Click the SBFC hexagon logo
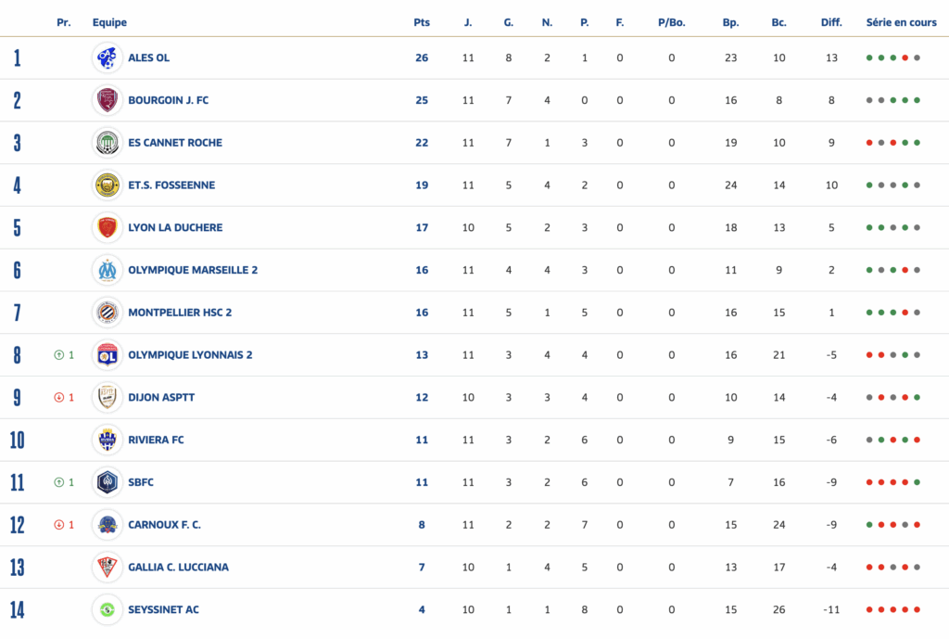The image size is (949, 639). coord(108,482)
